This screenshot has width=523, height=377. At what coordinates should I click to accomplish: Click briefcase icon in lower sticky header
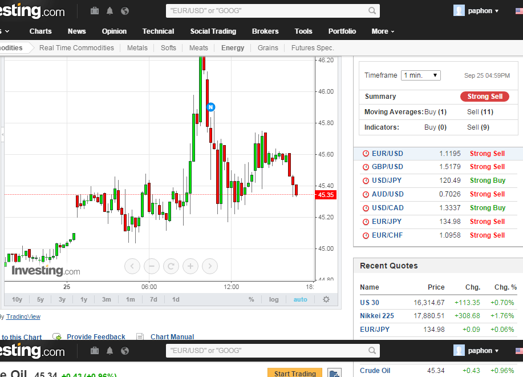tap(95, 351)
